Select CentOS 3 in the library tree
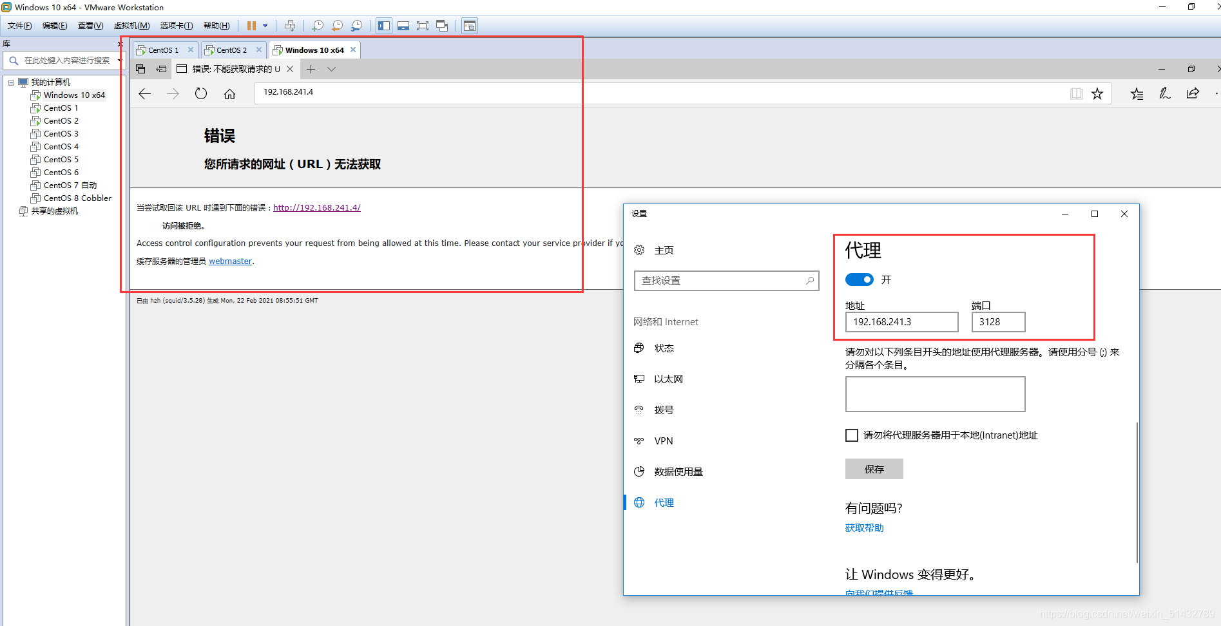This screenshot has height=626, width=1221. pos(61,134)
